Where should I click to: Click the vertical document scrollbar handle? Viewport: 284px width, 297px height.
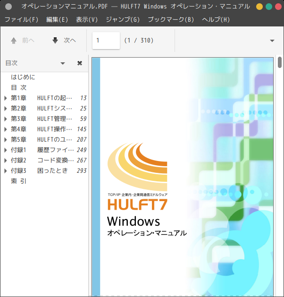(x=280, y=62)
